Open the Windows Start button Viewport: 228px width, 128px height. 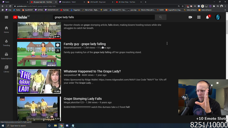coord(3,126)
